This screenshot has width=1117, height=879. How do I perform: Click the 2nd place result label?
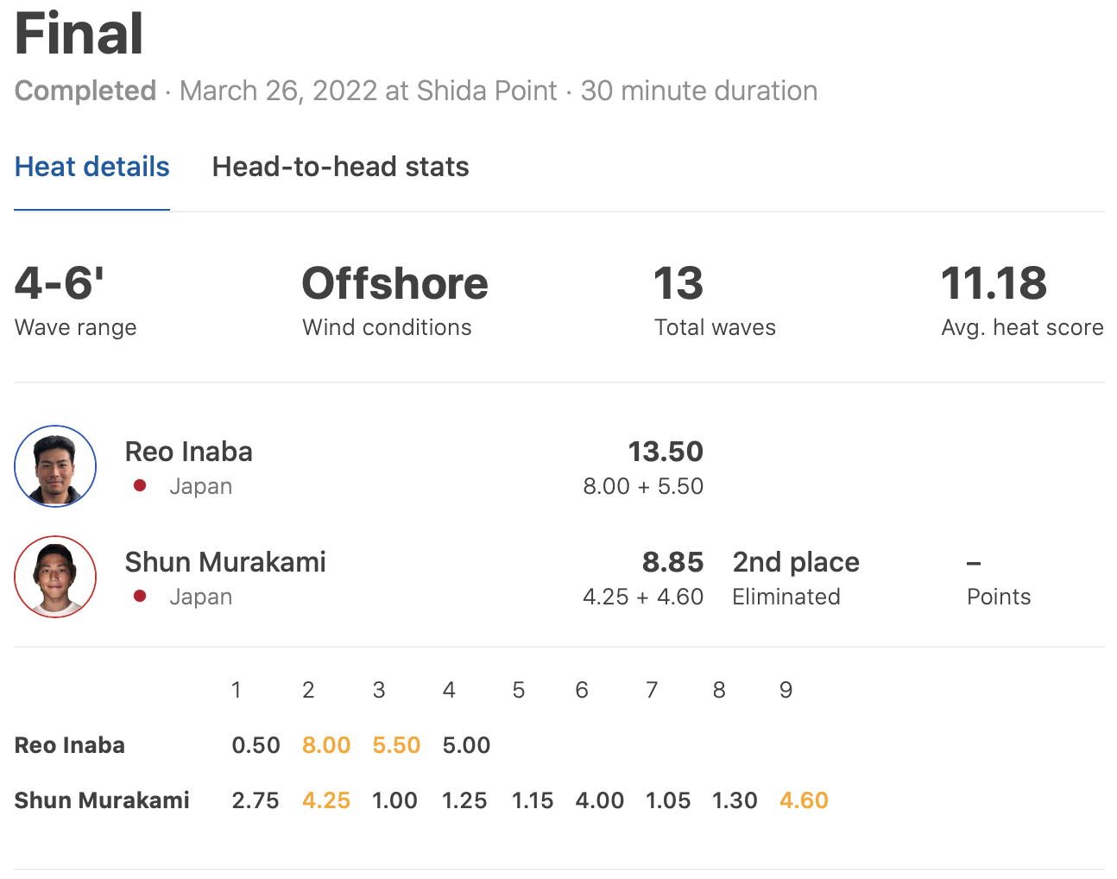coord(796,562)
